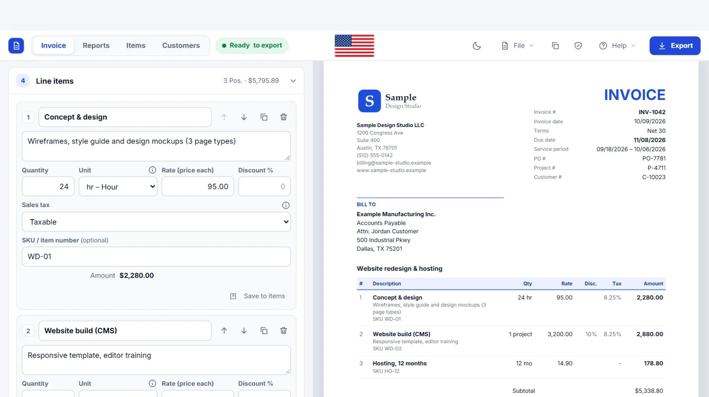Open the hr – Hour unit dropdown

coord(118,186)
